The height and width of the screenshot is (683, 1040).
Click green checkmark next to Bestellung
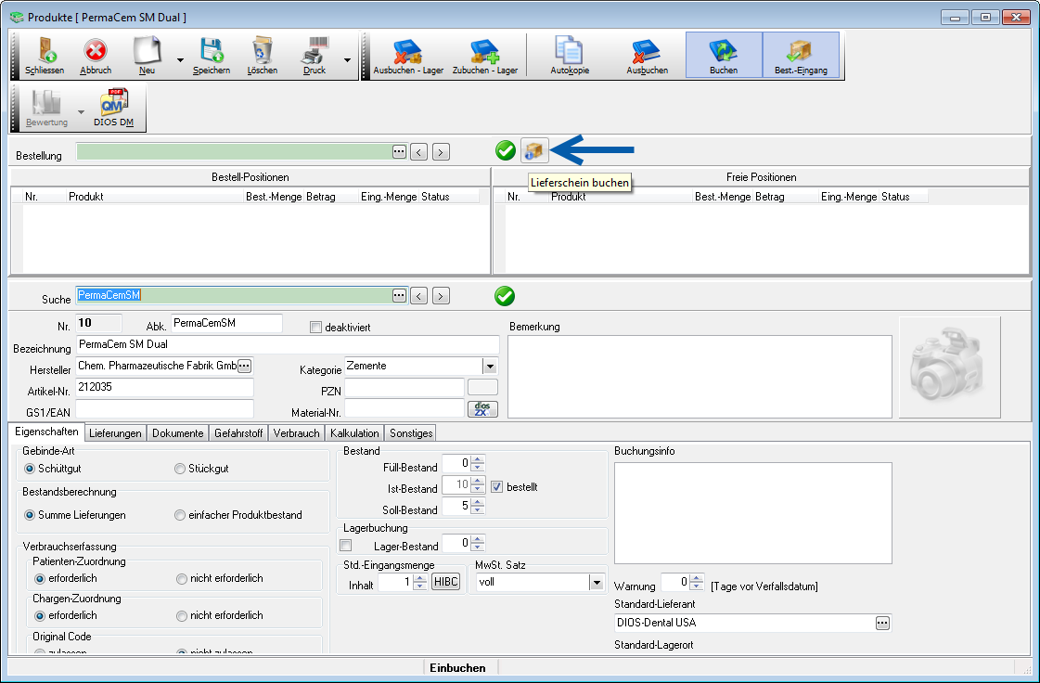click(506, 150)
